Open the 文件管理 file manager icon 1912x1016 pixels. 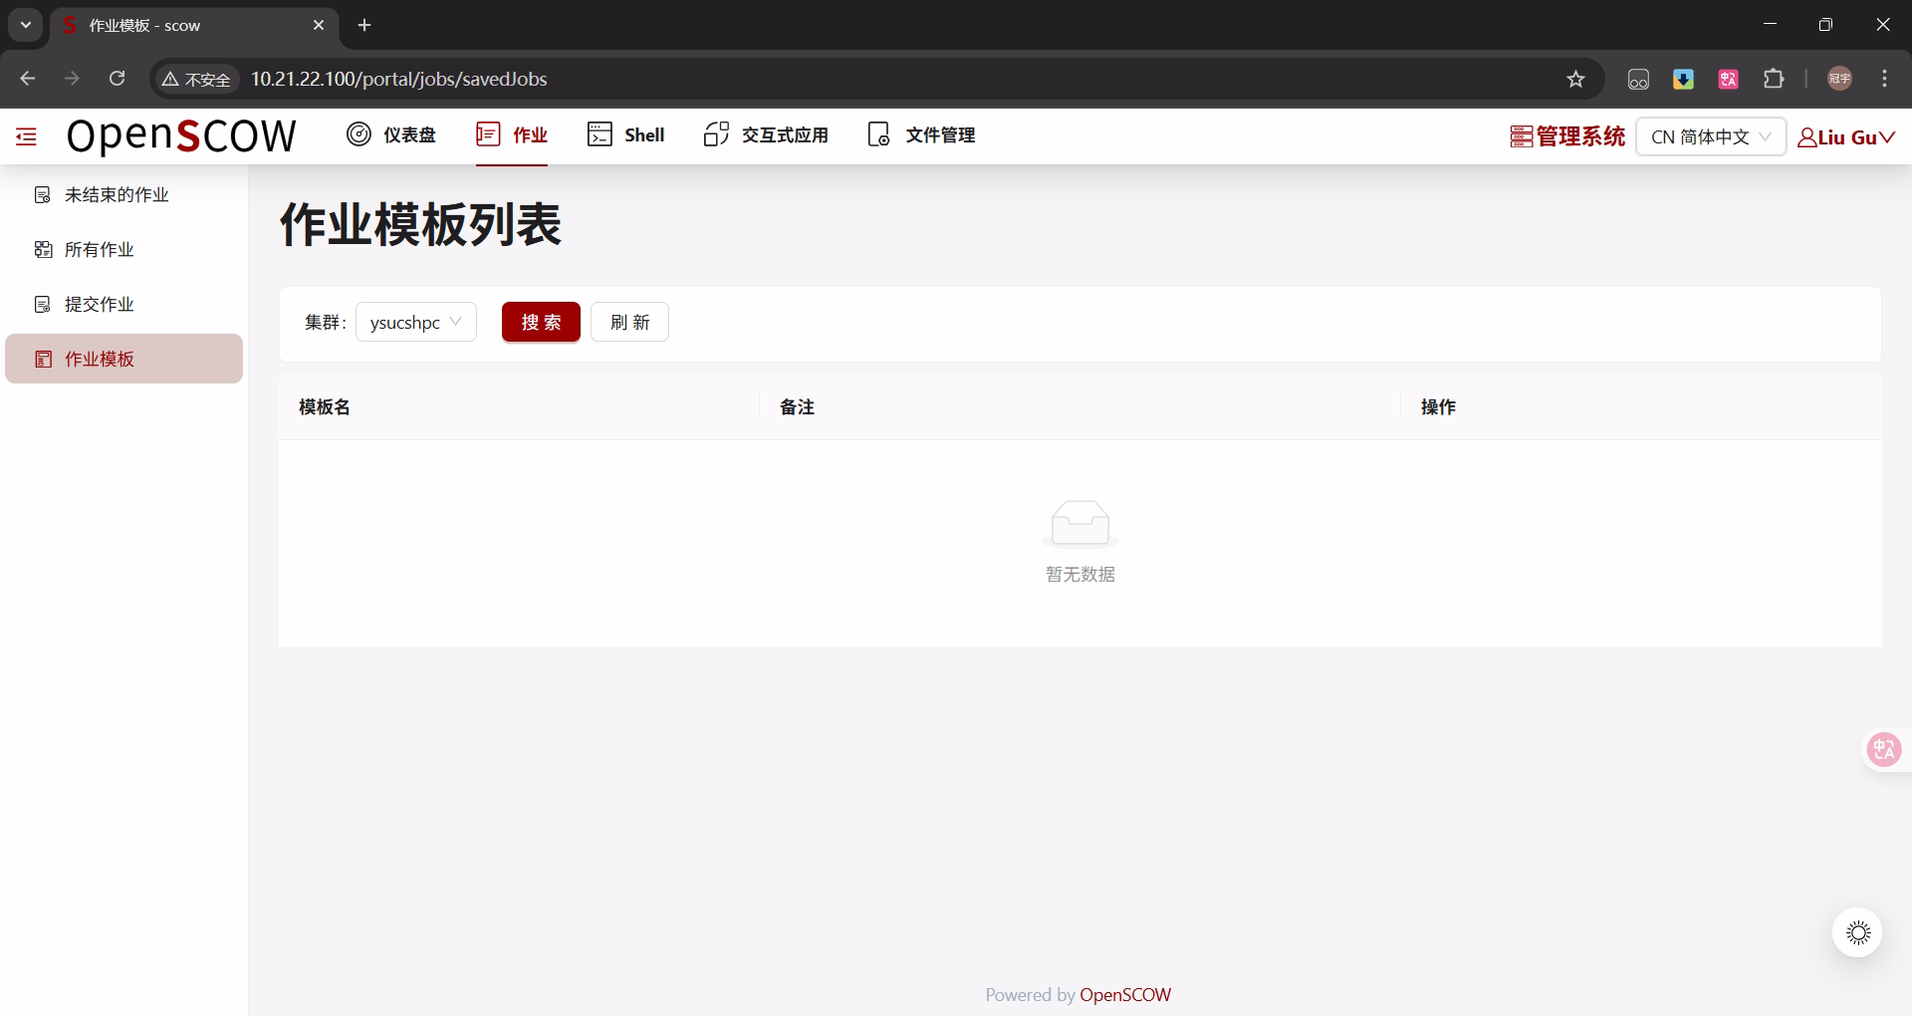pyautogui.click(x=879, y=134)
